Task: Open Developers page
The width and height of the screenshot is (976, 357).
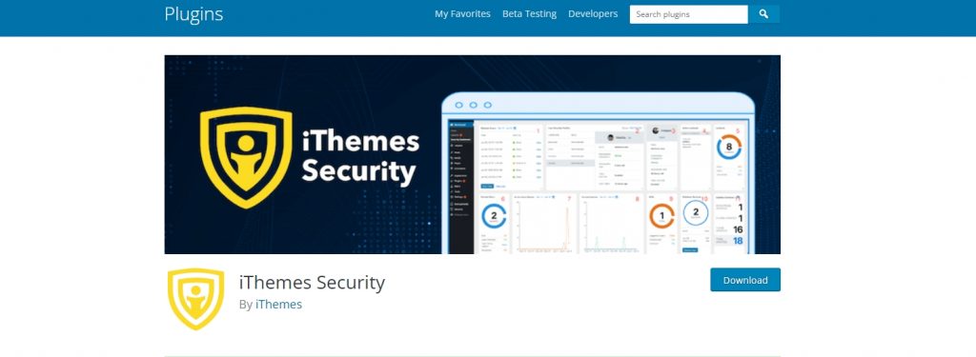Action: 593,13
